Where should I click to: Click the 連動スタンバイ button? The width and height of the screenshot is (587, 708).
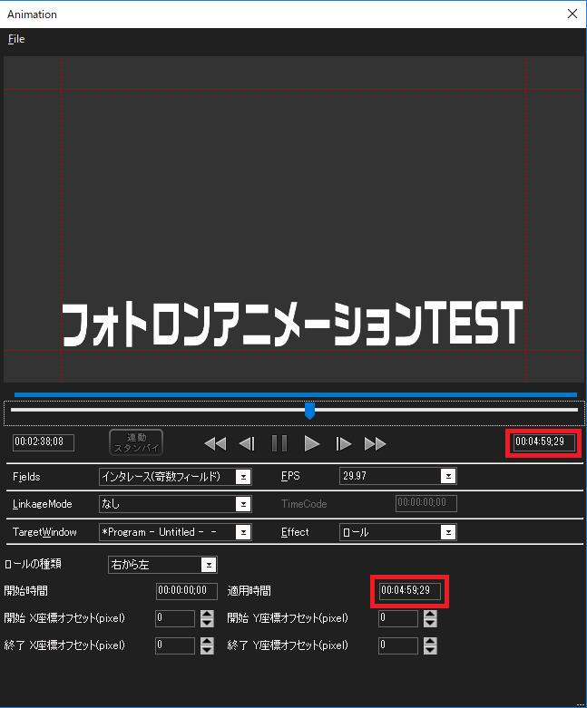(136, 442)
